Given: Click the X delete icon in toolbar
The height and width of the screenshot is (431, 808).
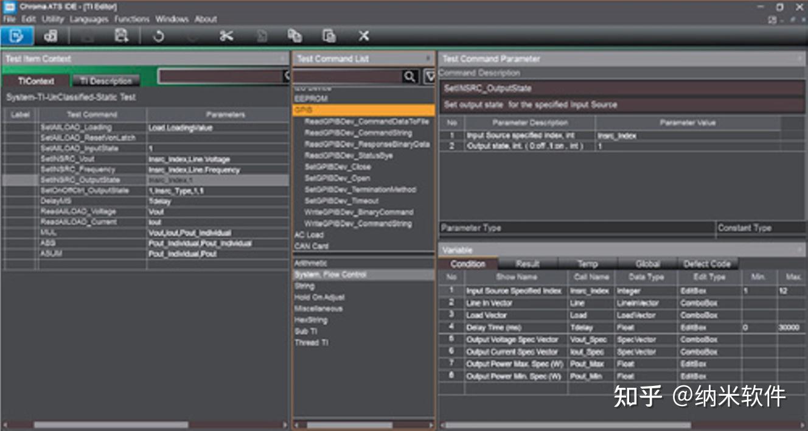Looking at the screenshot, I should click(x=363, y=36).
